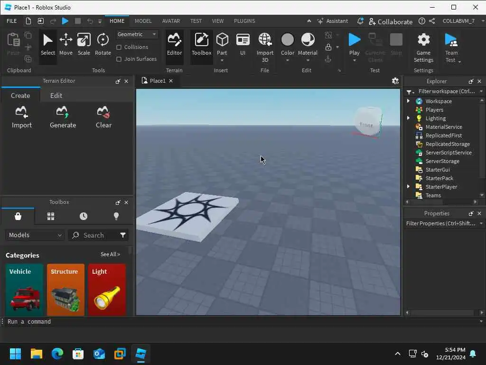Viewport: 486px width, 365px height.
Task: Toggle the anchor tool in Edit group
Action: pyautogui.click(x=328, y=59)
